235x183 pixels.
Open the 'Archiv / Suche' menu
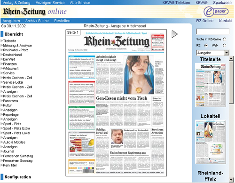(37, 21)
